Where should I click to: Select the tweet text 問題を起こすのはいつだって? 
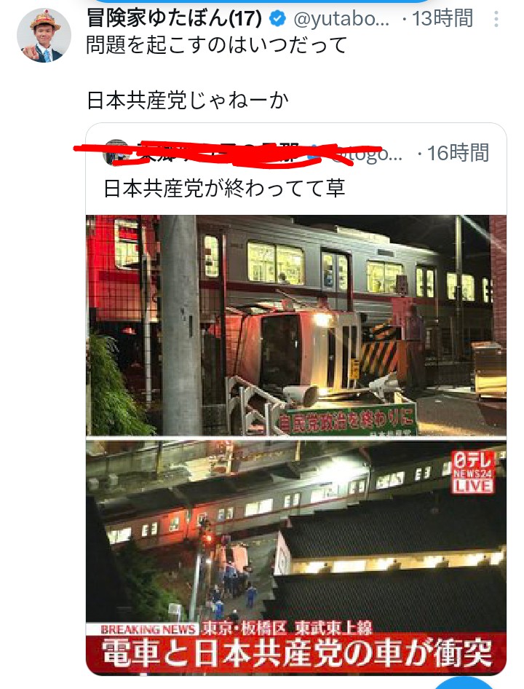217,45
